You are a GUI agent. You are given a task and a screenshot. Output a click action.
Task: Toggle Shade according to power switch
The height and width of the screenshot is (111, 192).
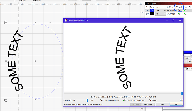124,100
